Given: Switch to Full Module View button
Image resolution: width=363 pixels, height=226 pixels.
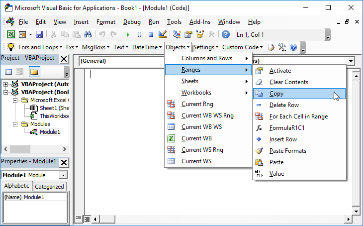Looking at the screenshot, I should pyautogui.click(x=87, y=219).
